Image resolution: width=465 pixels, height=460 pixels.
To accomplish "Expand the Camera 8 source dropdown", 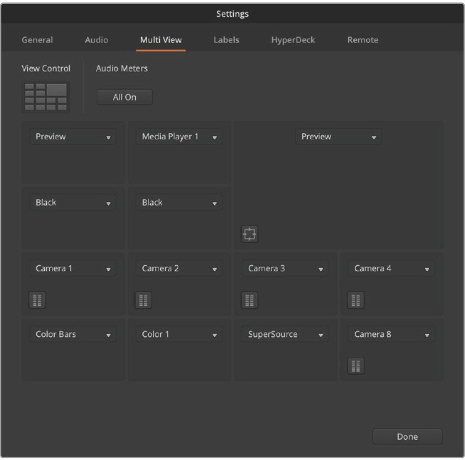I will tap(392, 334).
